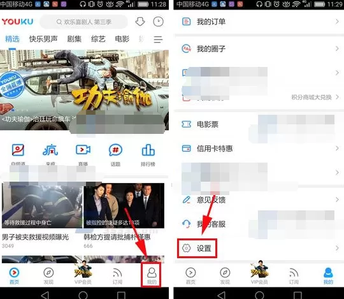This screenshot has width=344, height=299.
Task: Tap the 我的订单 order icon
Action: coord(186,22)
